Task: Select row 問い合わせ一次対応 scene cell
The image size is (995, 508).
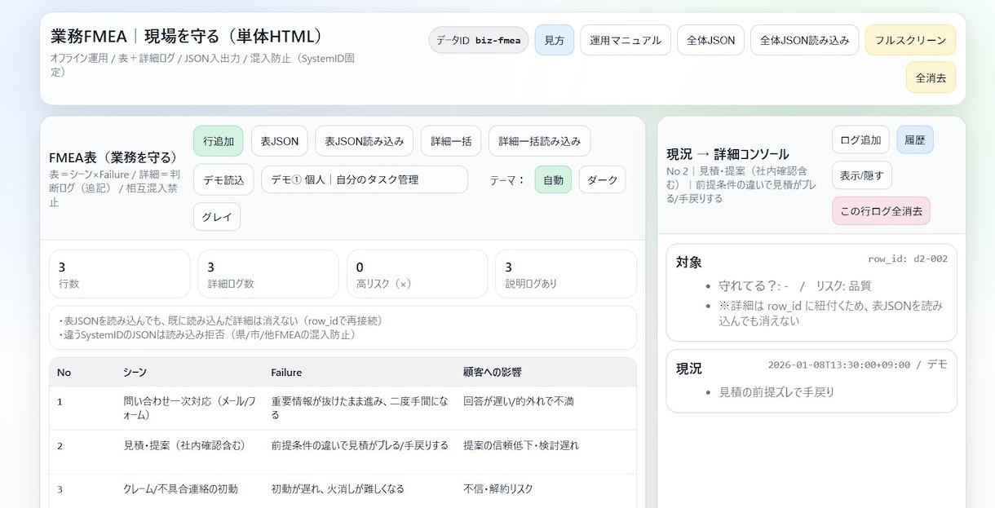Action: pyautogui.click(x=189, y=408)
